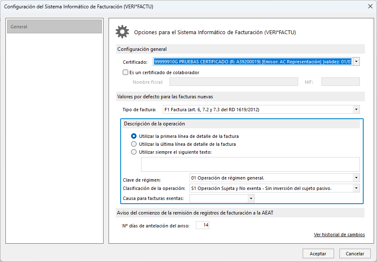
Task: Click the fixed description text box
Action: (x=250, y=165)
